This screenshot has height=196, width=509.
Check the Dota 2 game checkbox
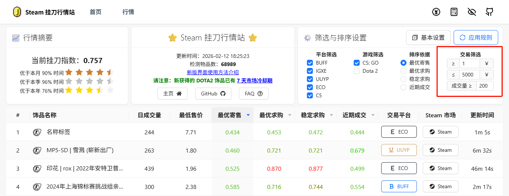[357, 71]
